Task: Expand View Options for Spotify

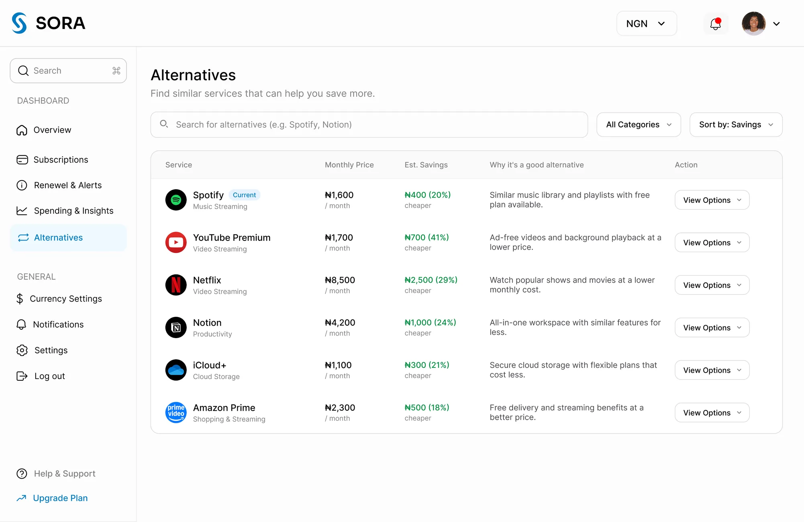Action: pos(712,200)
